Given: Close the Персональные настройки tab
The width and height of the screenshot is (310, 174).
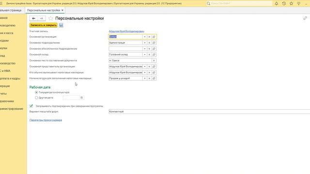Looking at the screenshot, I should tap(62, 10).
